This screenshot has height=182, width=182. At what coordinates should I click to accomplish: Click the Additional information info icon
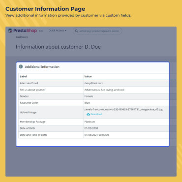tap(21, 66)
